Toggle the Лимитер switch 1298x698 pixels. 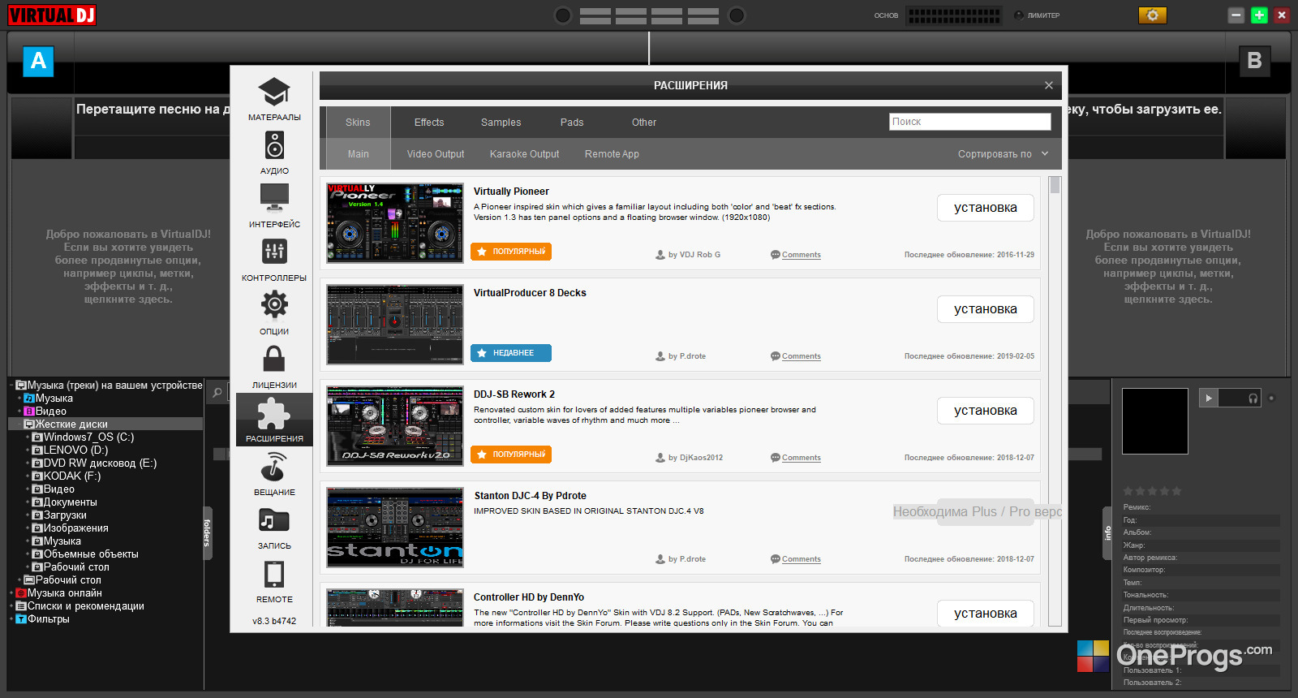click(x=1019, y=15)
